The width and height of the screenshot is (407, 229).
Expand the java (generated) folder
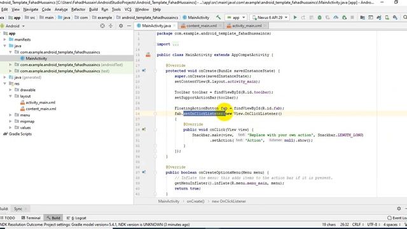[x=4, y=78]
